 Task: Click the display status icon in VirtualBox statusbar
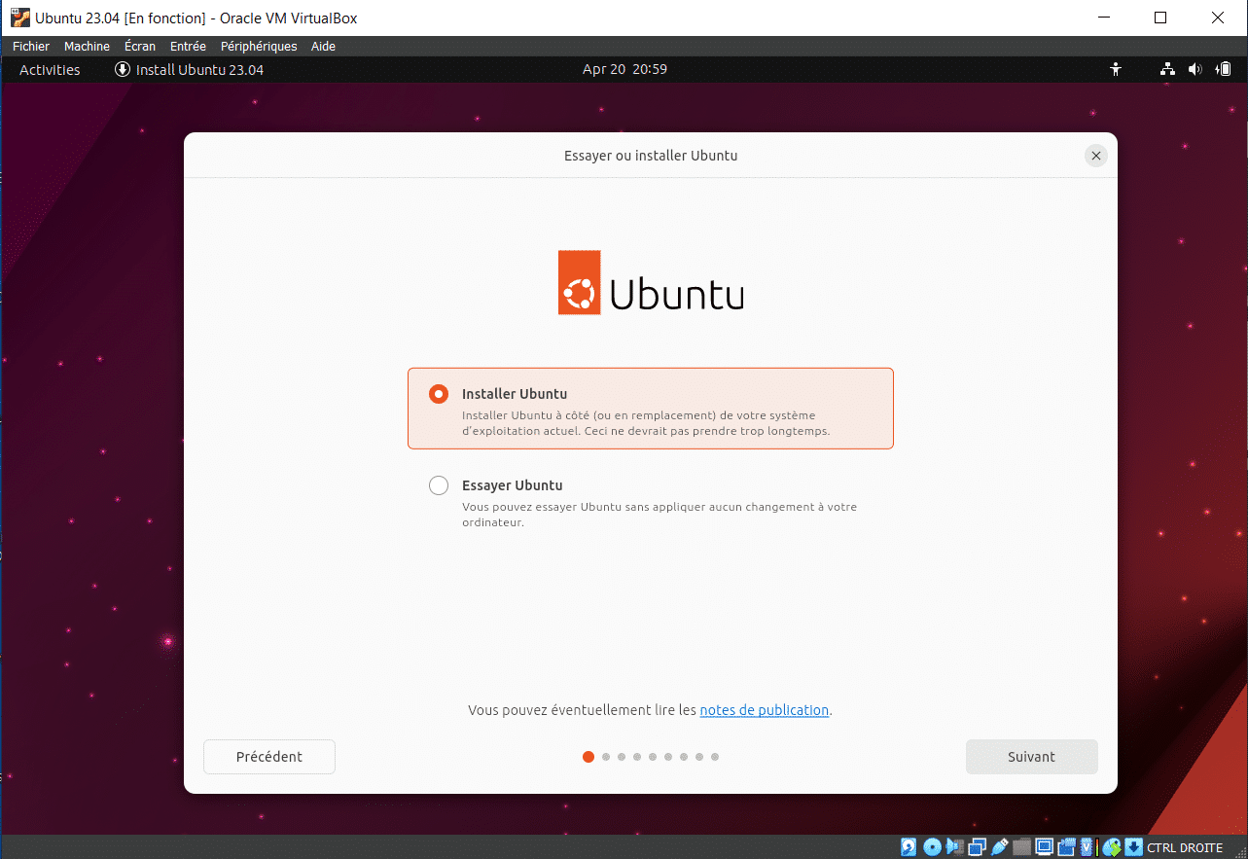pyautogui.click(x=1044, y=846)
